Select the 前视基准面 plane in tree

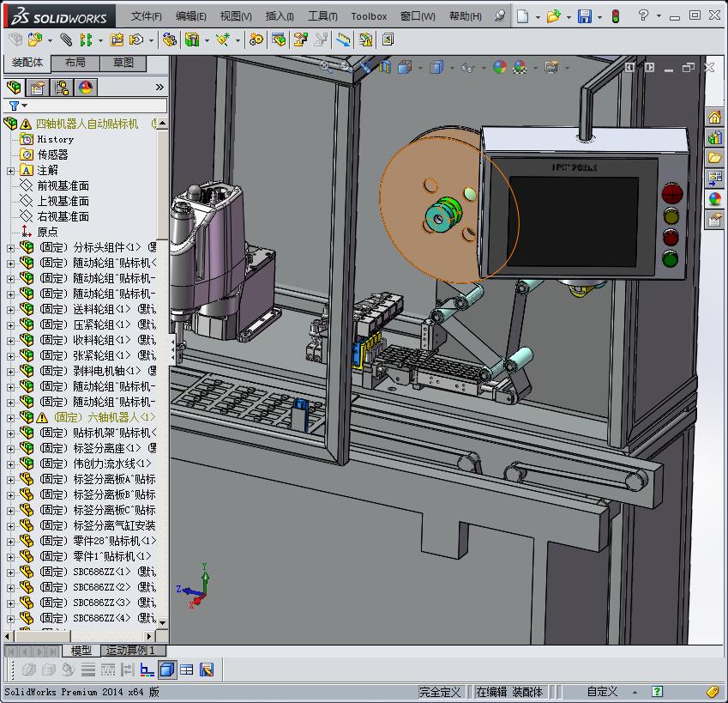click(63, 186)
